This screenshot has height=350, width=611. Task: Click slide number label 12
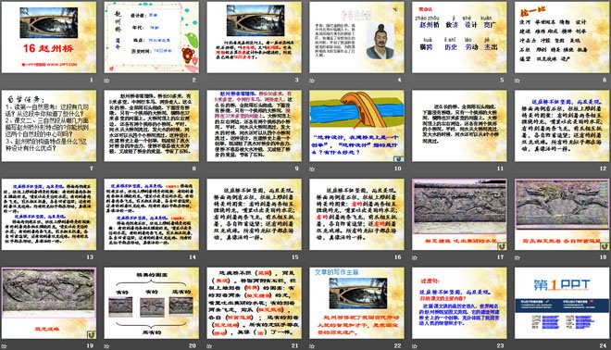click(x=604, y=169)
